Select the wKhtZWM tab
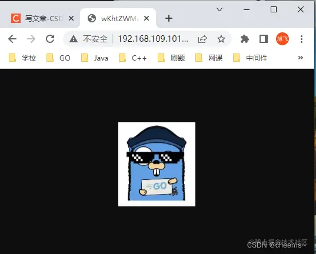316x254 pixels. coord(118,19)
